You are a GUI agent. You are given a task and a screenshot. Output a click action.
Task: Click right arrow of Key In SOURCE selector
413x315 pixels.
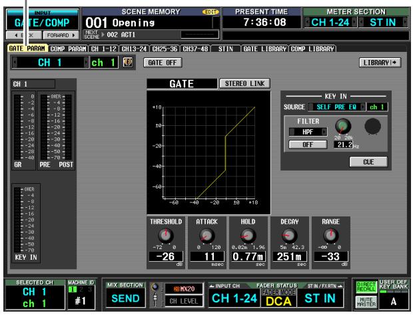[363, 107]
